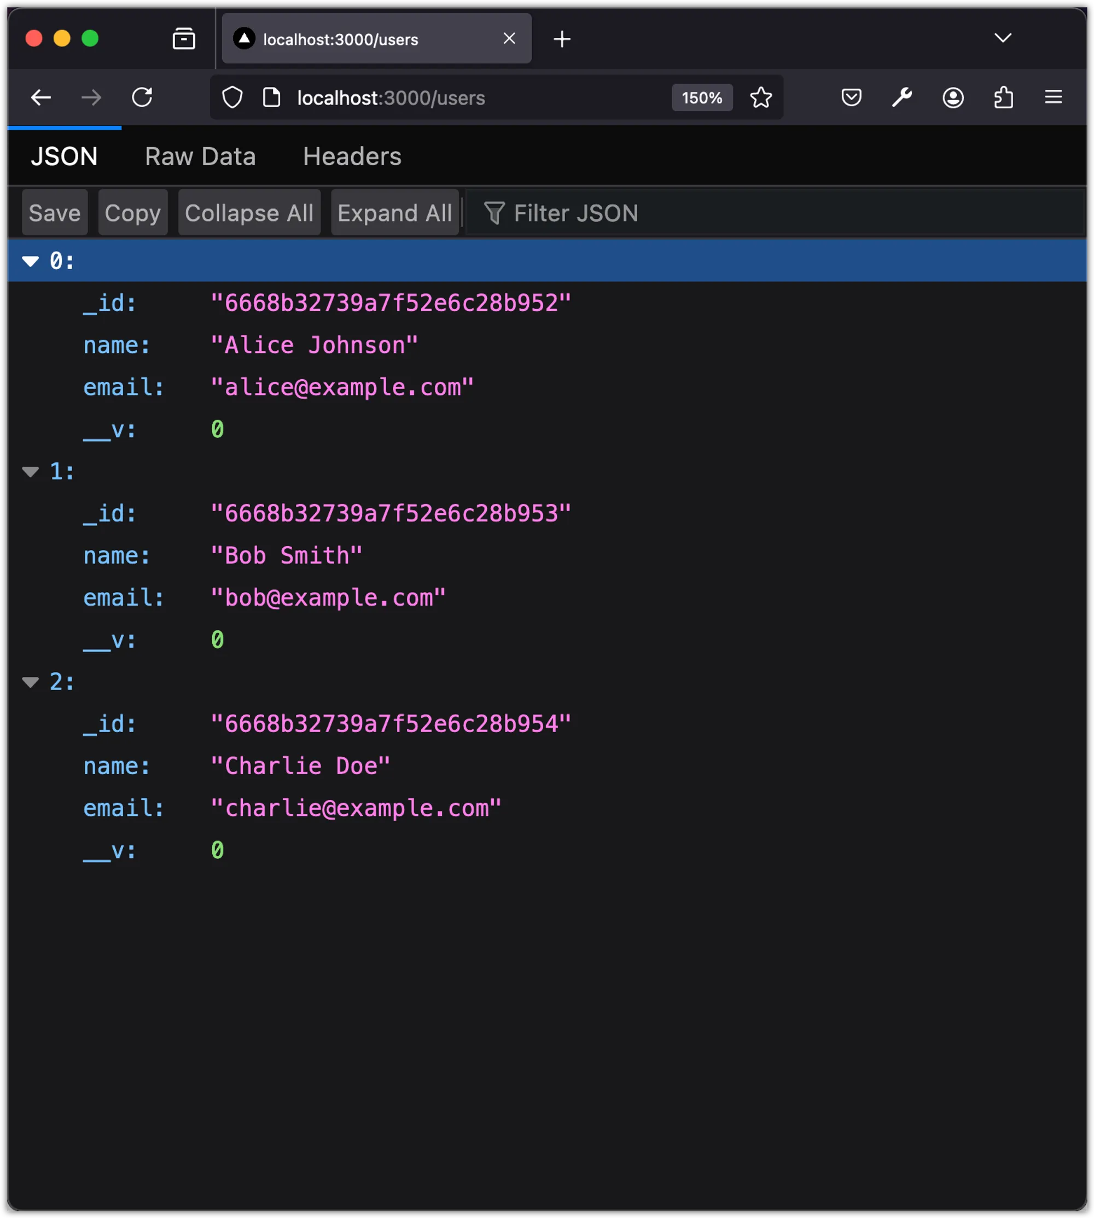The width and height of the screenshot is (1094, 1218).
Task: Select id value ending in b953
Action: [391, 513]
